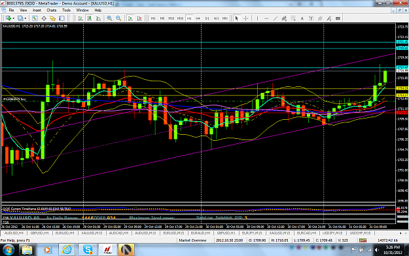Toggle Chart Shift from right border

coord(139,18)
